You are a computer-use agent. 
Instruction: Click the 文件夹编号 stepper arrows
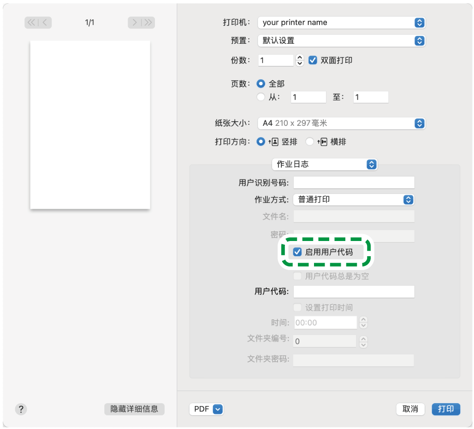pos(363,341)
